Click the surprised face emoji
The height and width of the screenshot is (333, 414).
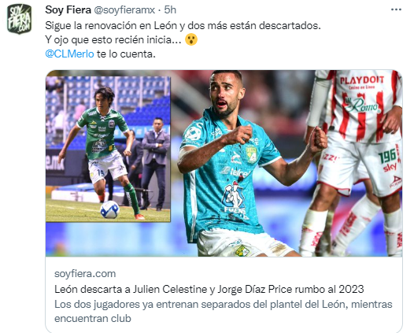[191, 40]
